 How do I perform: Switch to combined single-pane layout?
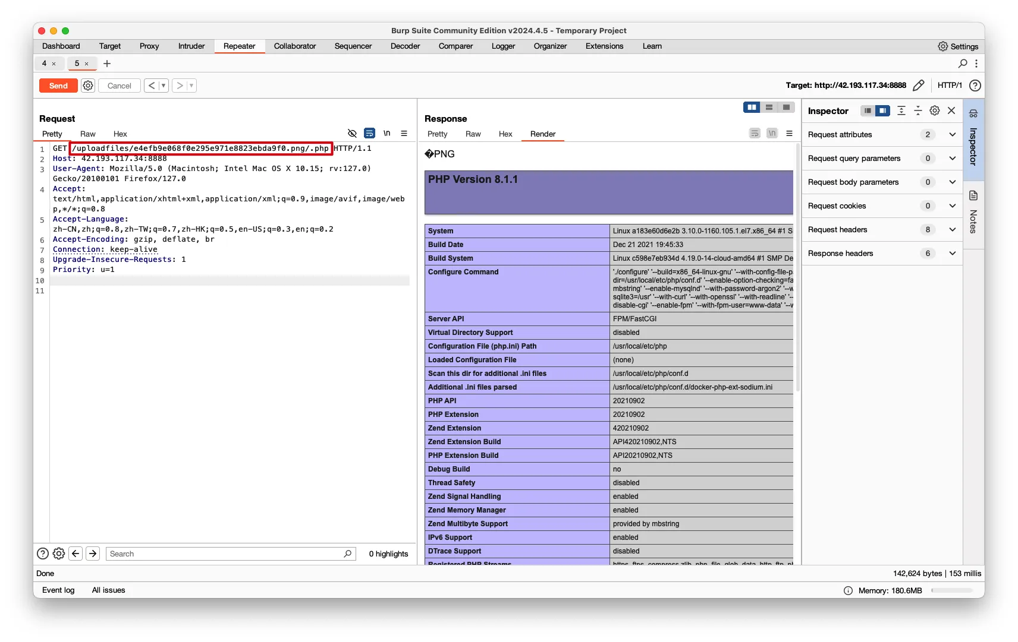[786, 107]
